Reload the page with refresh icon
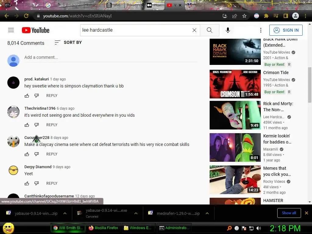 (26, 16)
